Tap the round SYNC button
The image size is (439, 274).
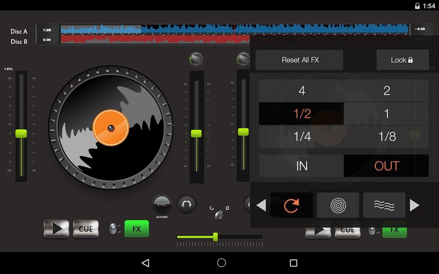(x=162, y=205)
